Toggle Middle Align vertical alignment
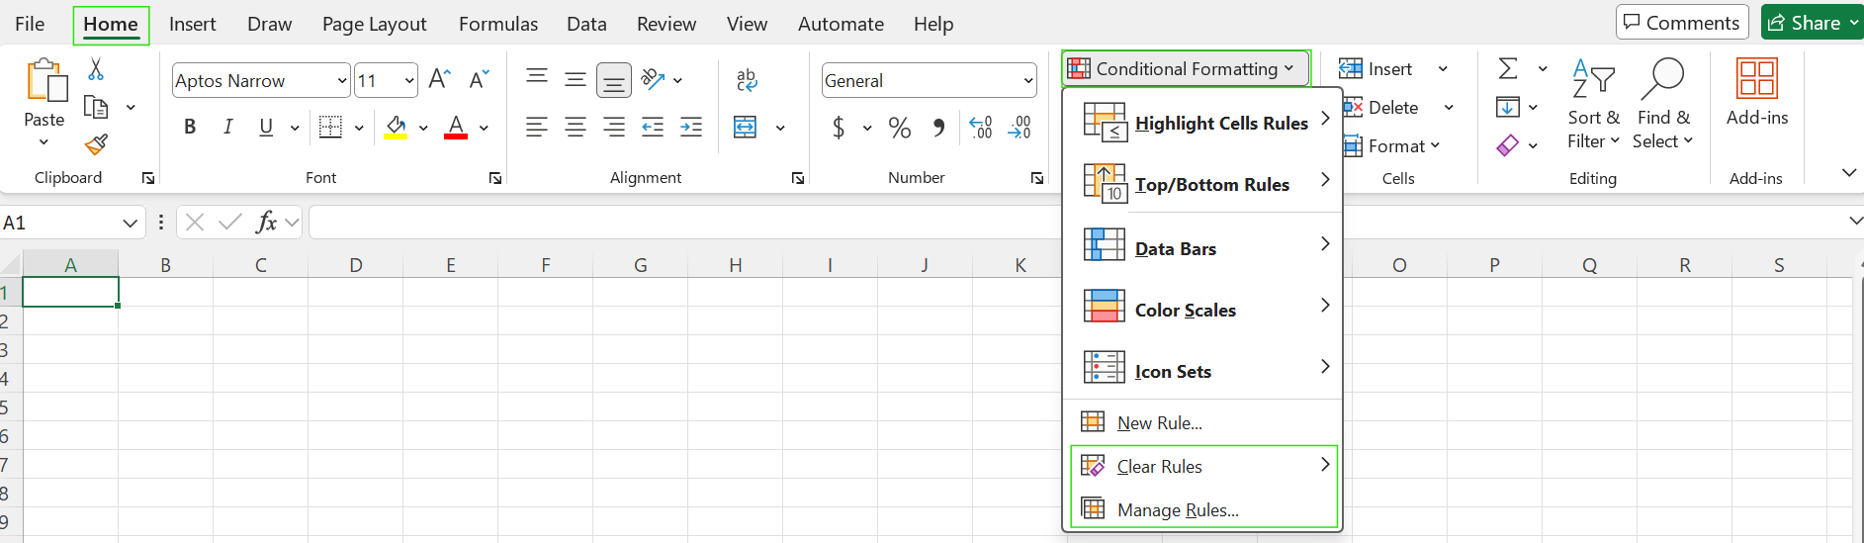Image resolution: width=1864 pixels, height=543 pixels. tap(576, 79)
